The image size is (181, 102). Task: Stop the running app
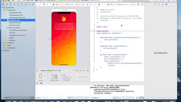click(19, 1)
